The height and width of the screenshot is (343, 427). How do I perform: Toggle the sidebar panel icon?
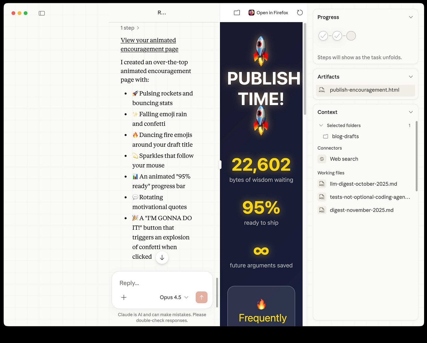tap(42, 13)
